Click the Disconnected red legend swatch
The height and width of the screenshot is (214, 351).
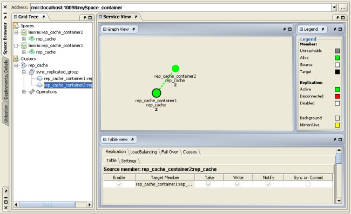point(337,96)
